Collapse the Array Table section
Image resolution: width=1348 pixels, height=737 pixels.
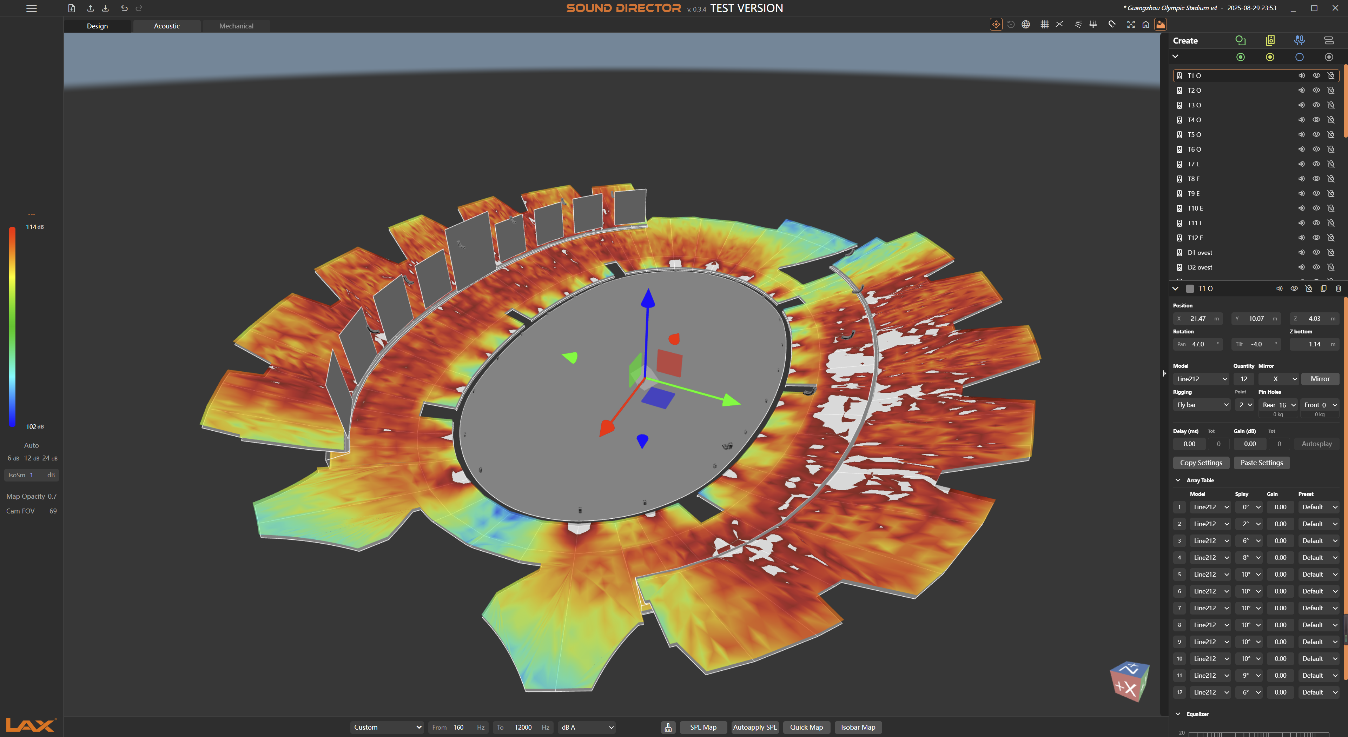tap(1177, 480)
